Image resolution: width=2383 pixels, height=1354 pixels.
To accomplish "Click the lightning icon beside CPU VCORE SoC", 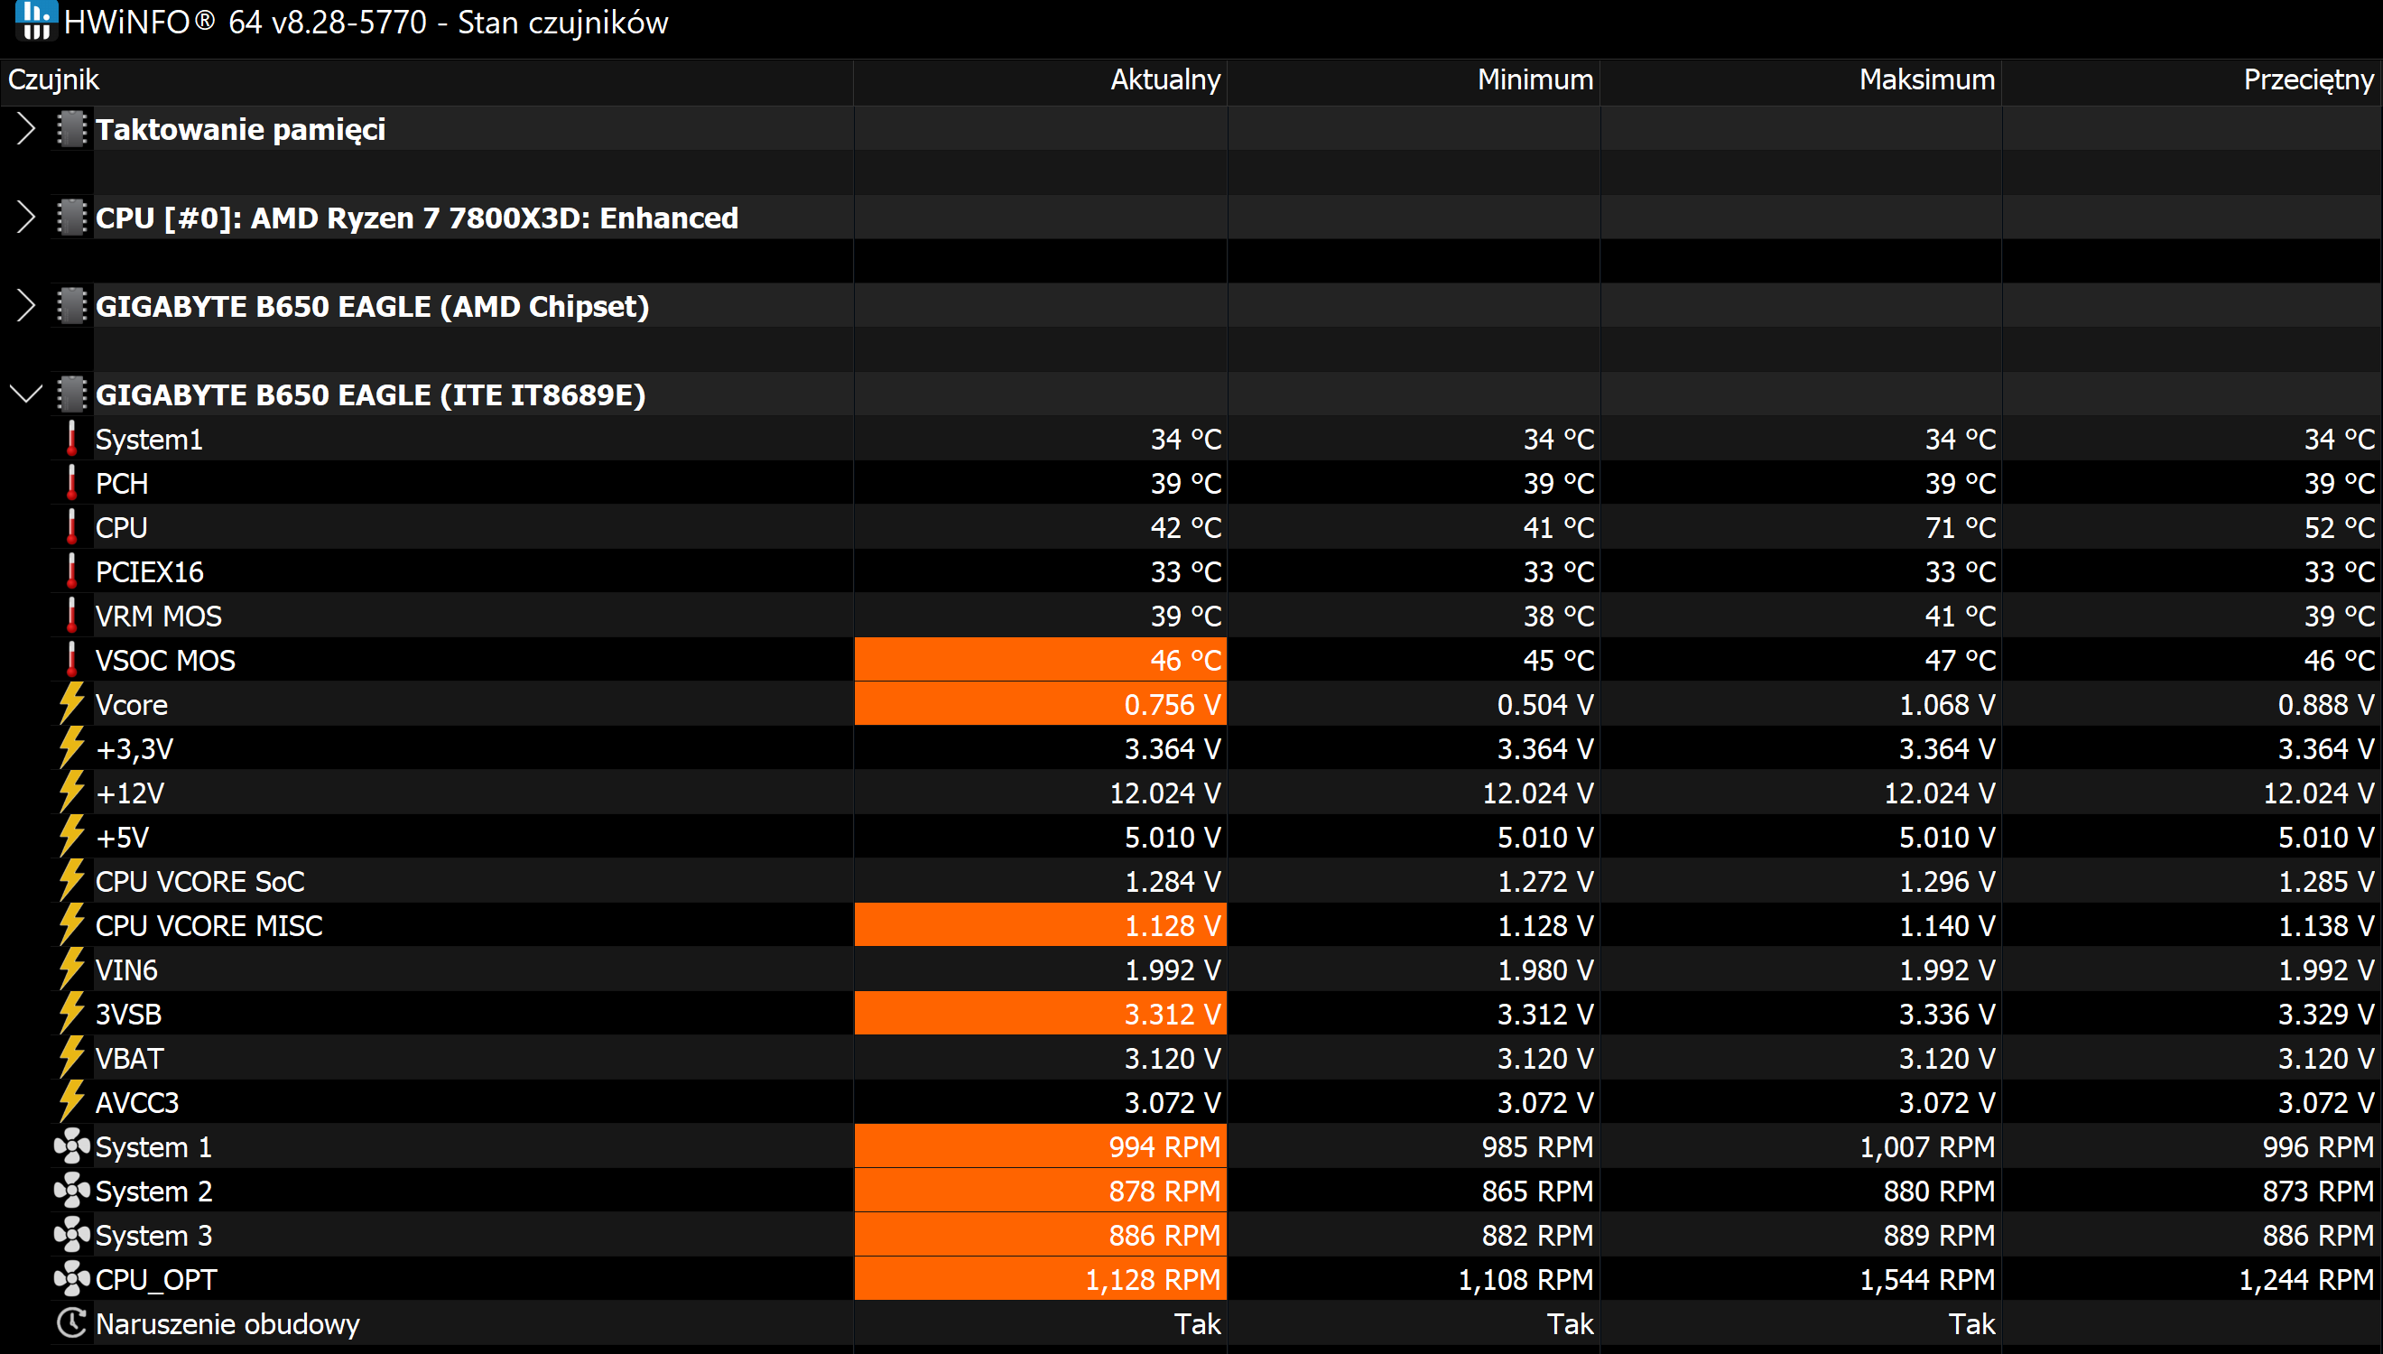I will point(71,881).
